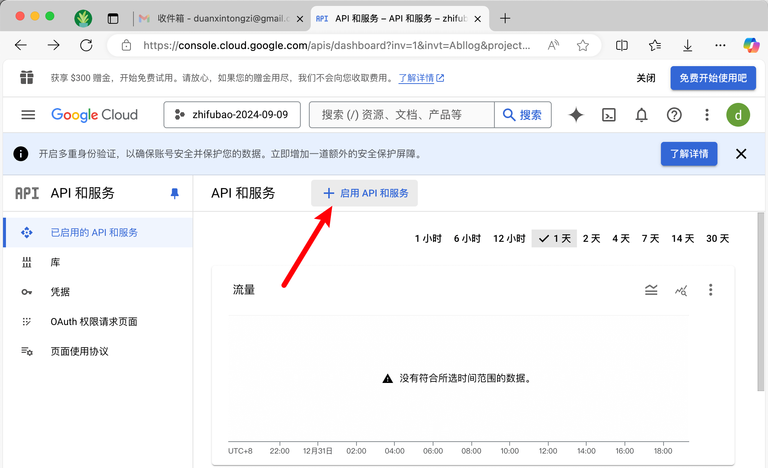Viewport: 768px width, 468px height.
Task: Open the help question mark menu
Action: (x=674, y=115)
